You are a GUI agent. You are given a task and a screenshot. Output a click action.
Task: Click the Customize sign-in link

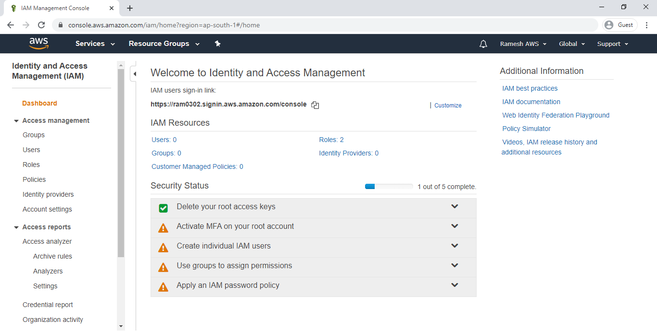448,106
